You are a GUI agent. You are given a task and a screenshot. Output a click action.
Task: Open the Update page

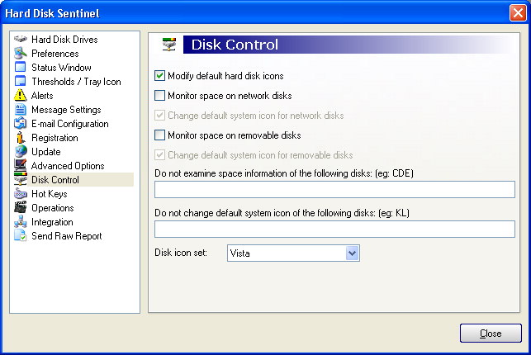point(46,152)
